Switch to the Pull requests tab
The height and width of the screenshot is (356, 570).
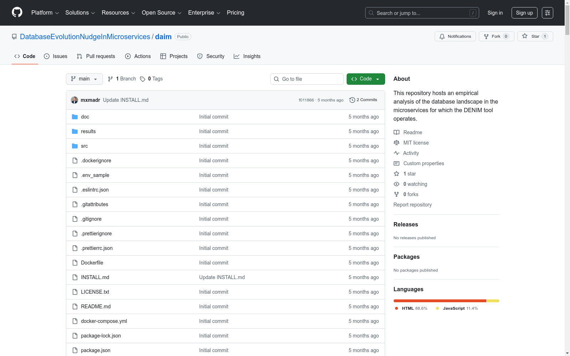click(x=96, y=56)
